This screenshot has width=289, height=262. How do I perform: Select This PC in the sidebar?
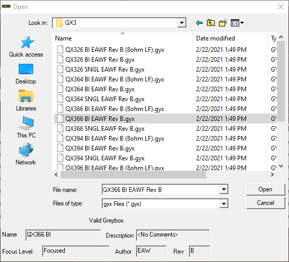(x=26, y=128)
